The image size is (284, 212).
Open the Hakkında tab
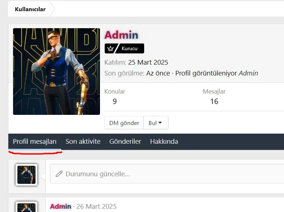coord(164,142)
